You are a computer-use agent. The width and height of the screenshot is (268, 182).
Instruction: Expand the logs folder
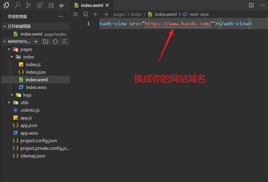[x=12, y=95]
